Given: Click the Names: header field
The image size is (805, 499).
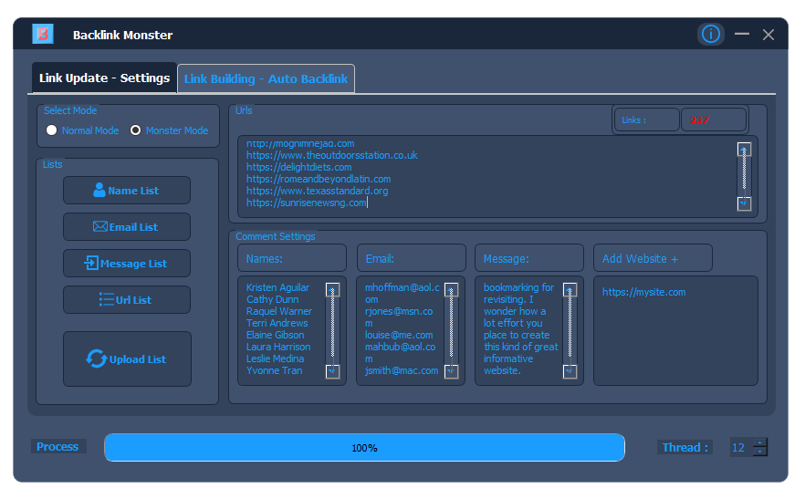Looking at the screenshot, I should tap(292, 258).
